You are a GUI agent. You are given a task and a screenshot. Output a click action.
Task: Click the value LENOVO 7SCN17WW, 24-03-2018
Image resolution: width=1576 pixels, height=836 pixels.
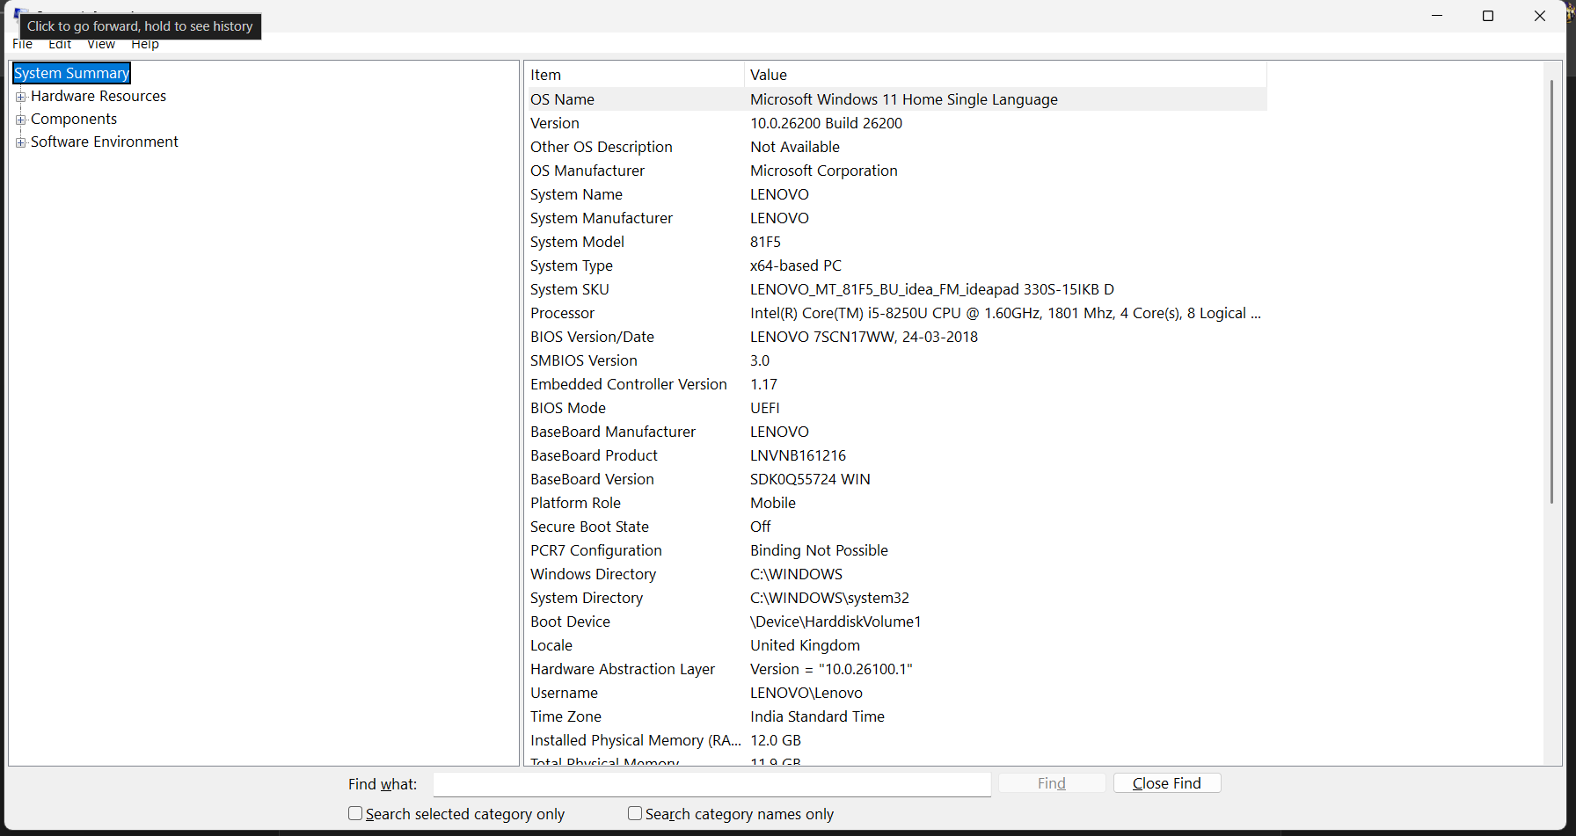pos(865,337)
